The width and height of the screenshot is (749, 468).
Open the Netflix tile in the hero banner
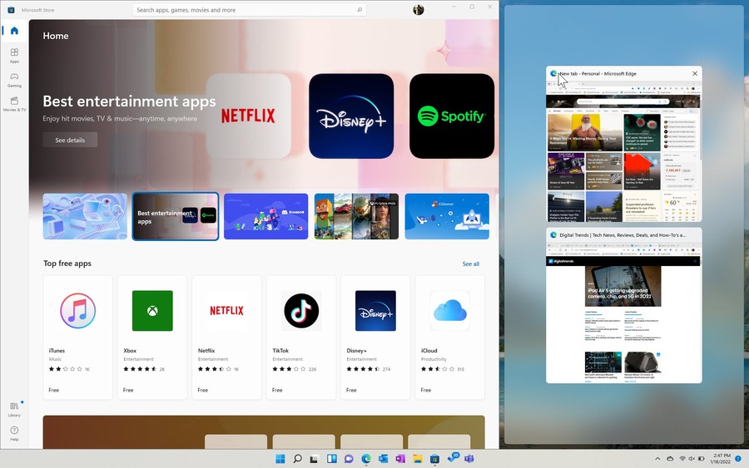coord(248,116)
